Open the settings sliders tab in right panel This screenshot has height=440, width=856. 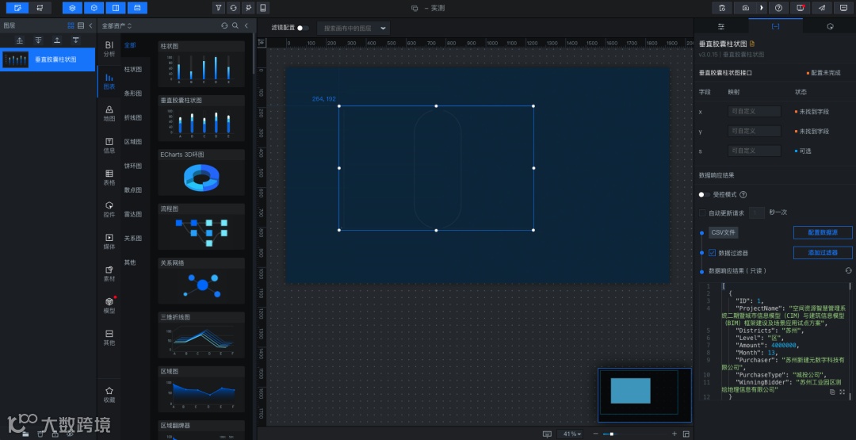tap(720, 26)
